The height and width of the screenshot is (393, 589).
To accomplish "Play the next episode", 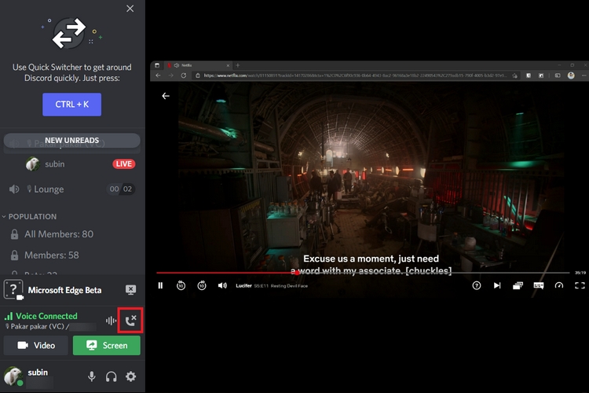I will pyautogui.click(x=497, y=285).
